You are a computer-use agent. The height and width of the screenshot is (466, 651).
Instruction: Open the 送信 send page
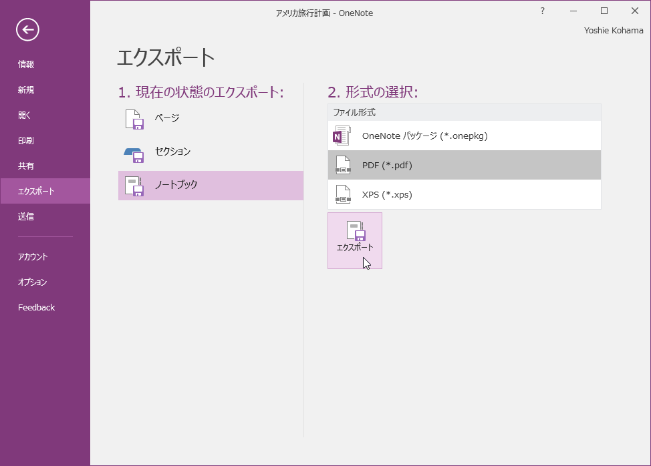pos(26,217)
